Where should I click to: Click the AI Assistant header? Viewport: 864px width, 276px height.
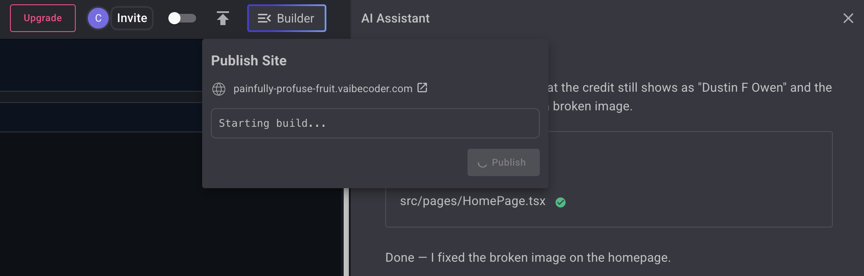pos(395,18)
